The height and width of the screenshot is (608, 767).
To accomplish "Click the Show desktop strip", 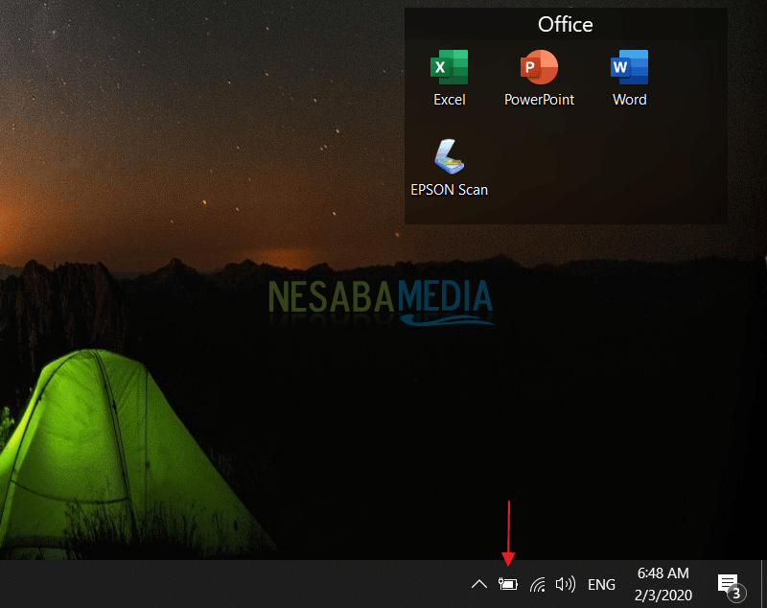I will [x=763, y=584].
